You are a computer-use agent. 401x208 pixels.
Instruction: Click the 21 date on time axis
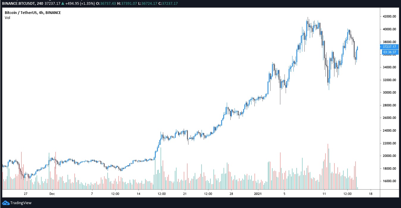pyautogui.click(x=185, y=194)
